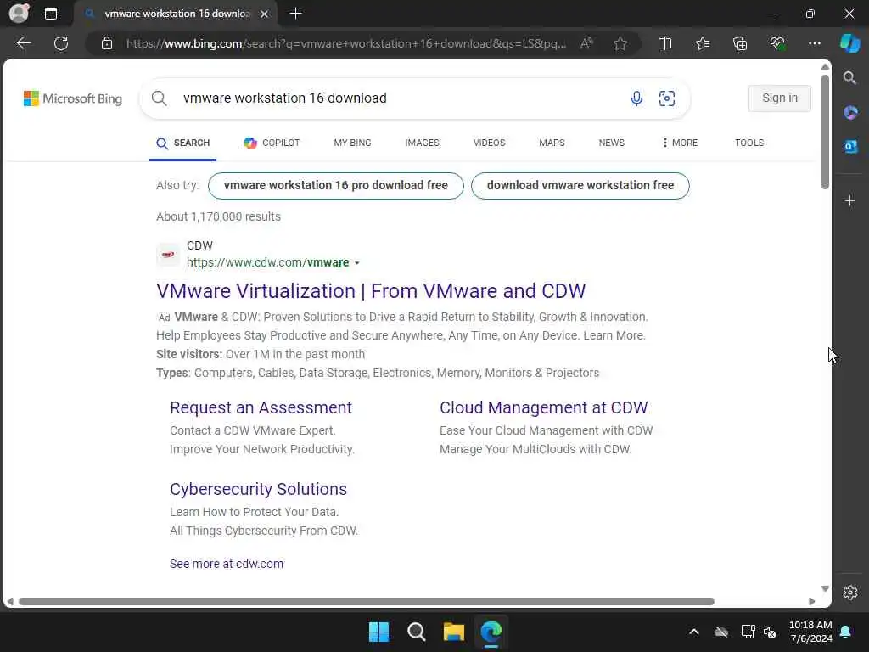The image size is (869, 652).
Task: Refresh the current page
Action: click(61, 43)
